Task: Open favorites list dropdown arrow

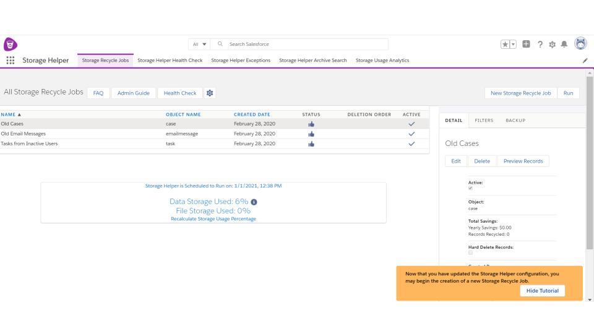Action: pos(513,45)
